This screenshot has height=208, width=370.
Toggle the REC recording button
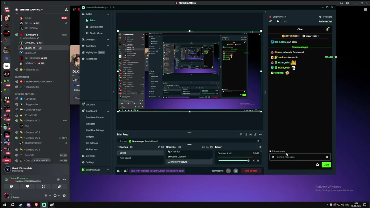point(228,171)
